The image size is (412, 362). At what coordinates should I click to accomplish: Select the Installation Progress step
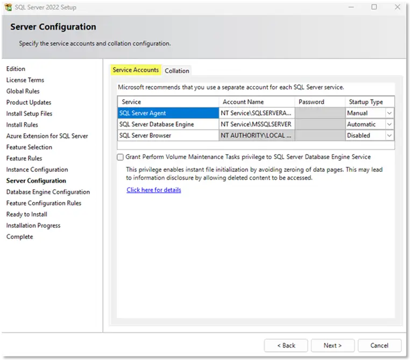pos(33,226)
